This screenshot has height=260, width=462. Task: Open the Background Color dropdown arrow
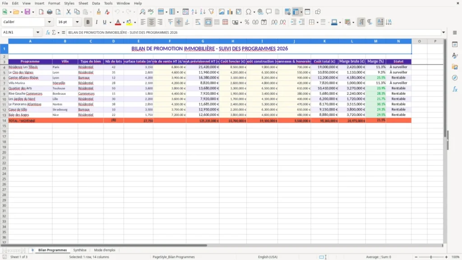point(135,23)
